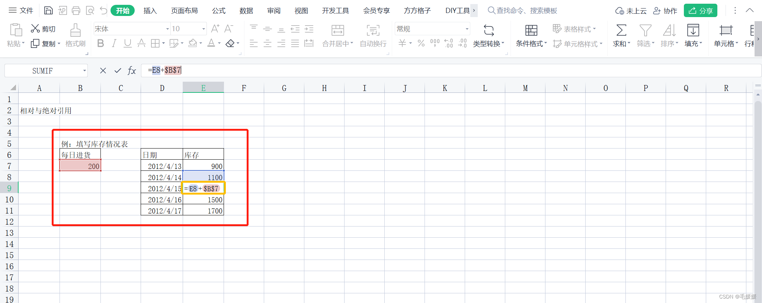The height and width of the screenshot is (303, 762).
Task: Click the fill color bucket icon
Action: click(x=192, y=43)
